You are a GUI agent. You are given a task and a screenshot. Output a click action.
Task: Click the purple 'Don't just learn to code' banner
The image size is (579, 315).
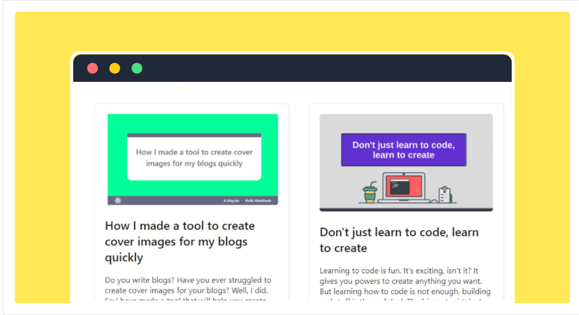pyautogui.click(x=403, y=150)
